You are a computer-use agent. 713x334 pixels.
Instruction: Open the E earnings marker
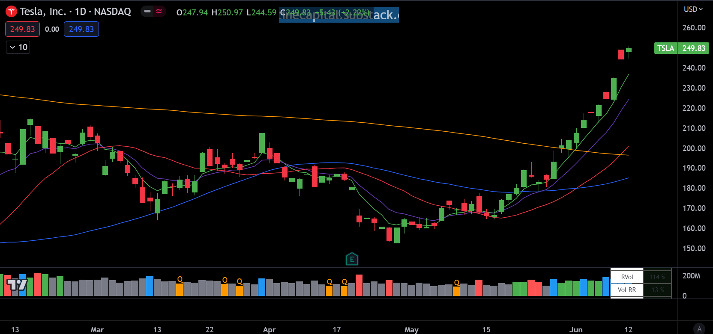click(352, 259)
